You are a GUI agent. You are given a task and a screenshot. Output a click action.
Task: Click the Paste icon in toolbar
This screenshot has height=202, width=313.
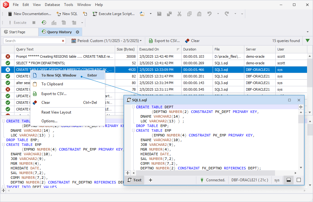[x=199, y=14]
